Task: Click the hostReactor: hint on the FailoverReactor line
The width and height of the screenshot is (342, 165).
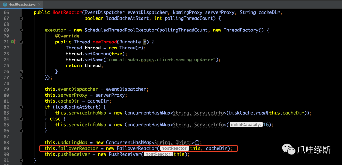Action: [x=175, y=149]
